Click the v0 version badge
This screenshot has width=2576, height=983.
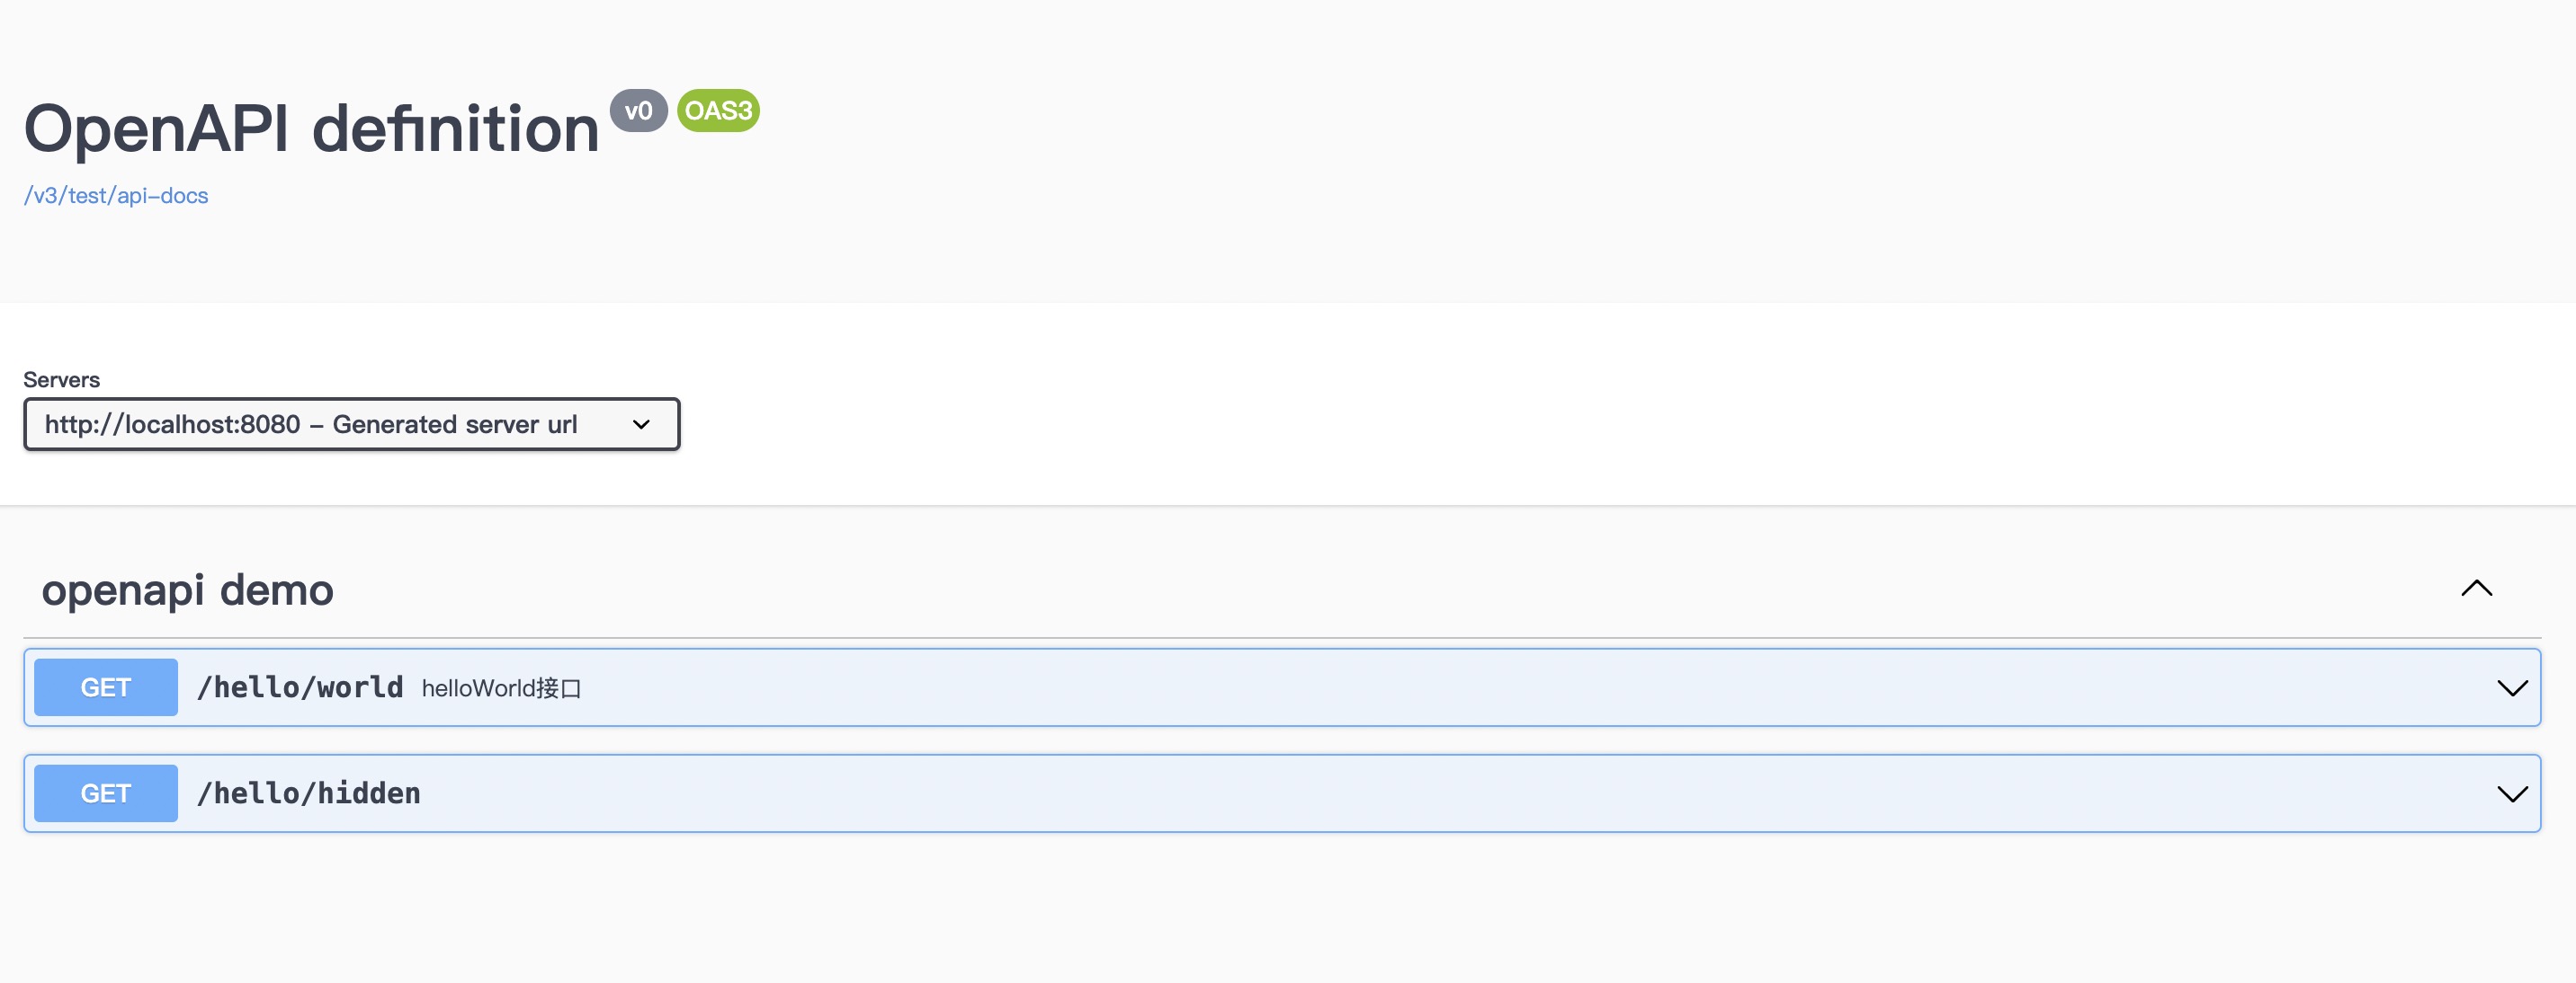pyautogui.click(x=638, y=111)
